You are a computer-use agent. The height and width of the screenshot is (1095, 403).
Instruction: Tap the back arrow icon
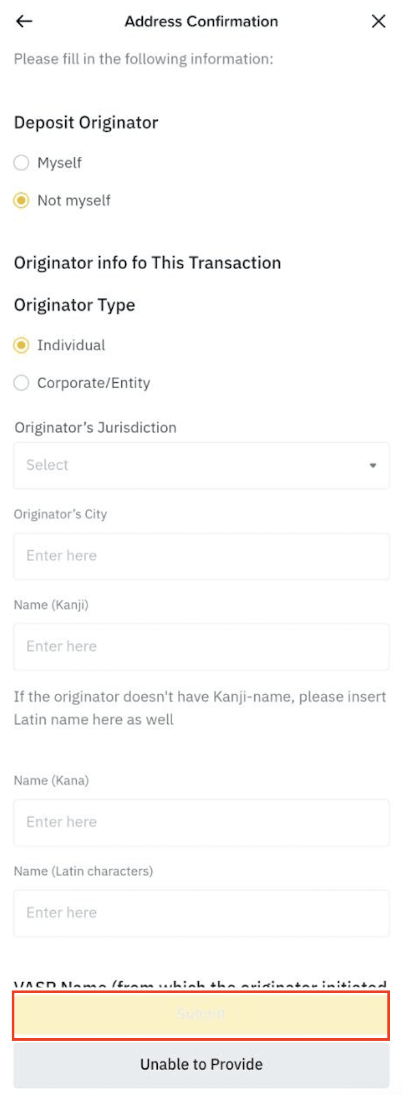(24, 22)
